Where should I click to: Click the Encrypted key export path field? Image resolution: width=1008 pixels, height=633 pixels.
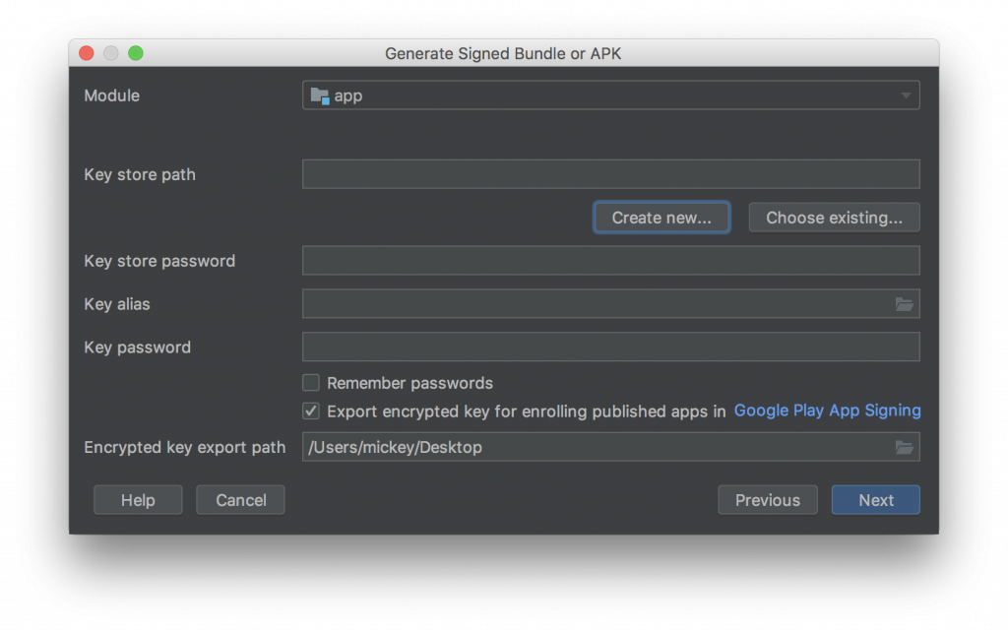pyautogui.click(x=591, y=447)
